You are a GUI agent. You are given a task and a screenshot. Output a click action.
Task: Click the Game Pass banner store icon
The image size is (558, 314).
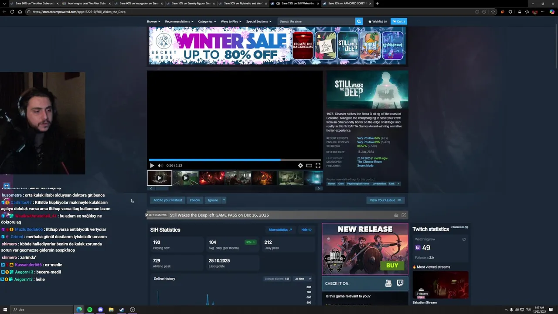tap(396, 215)
